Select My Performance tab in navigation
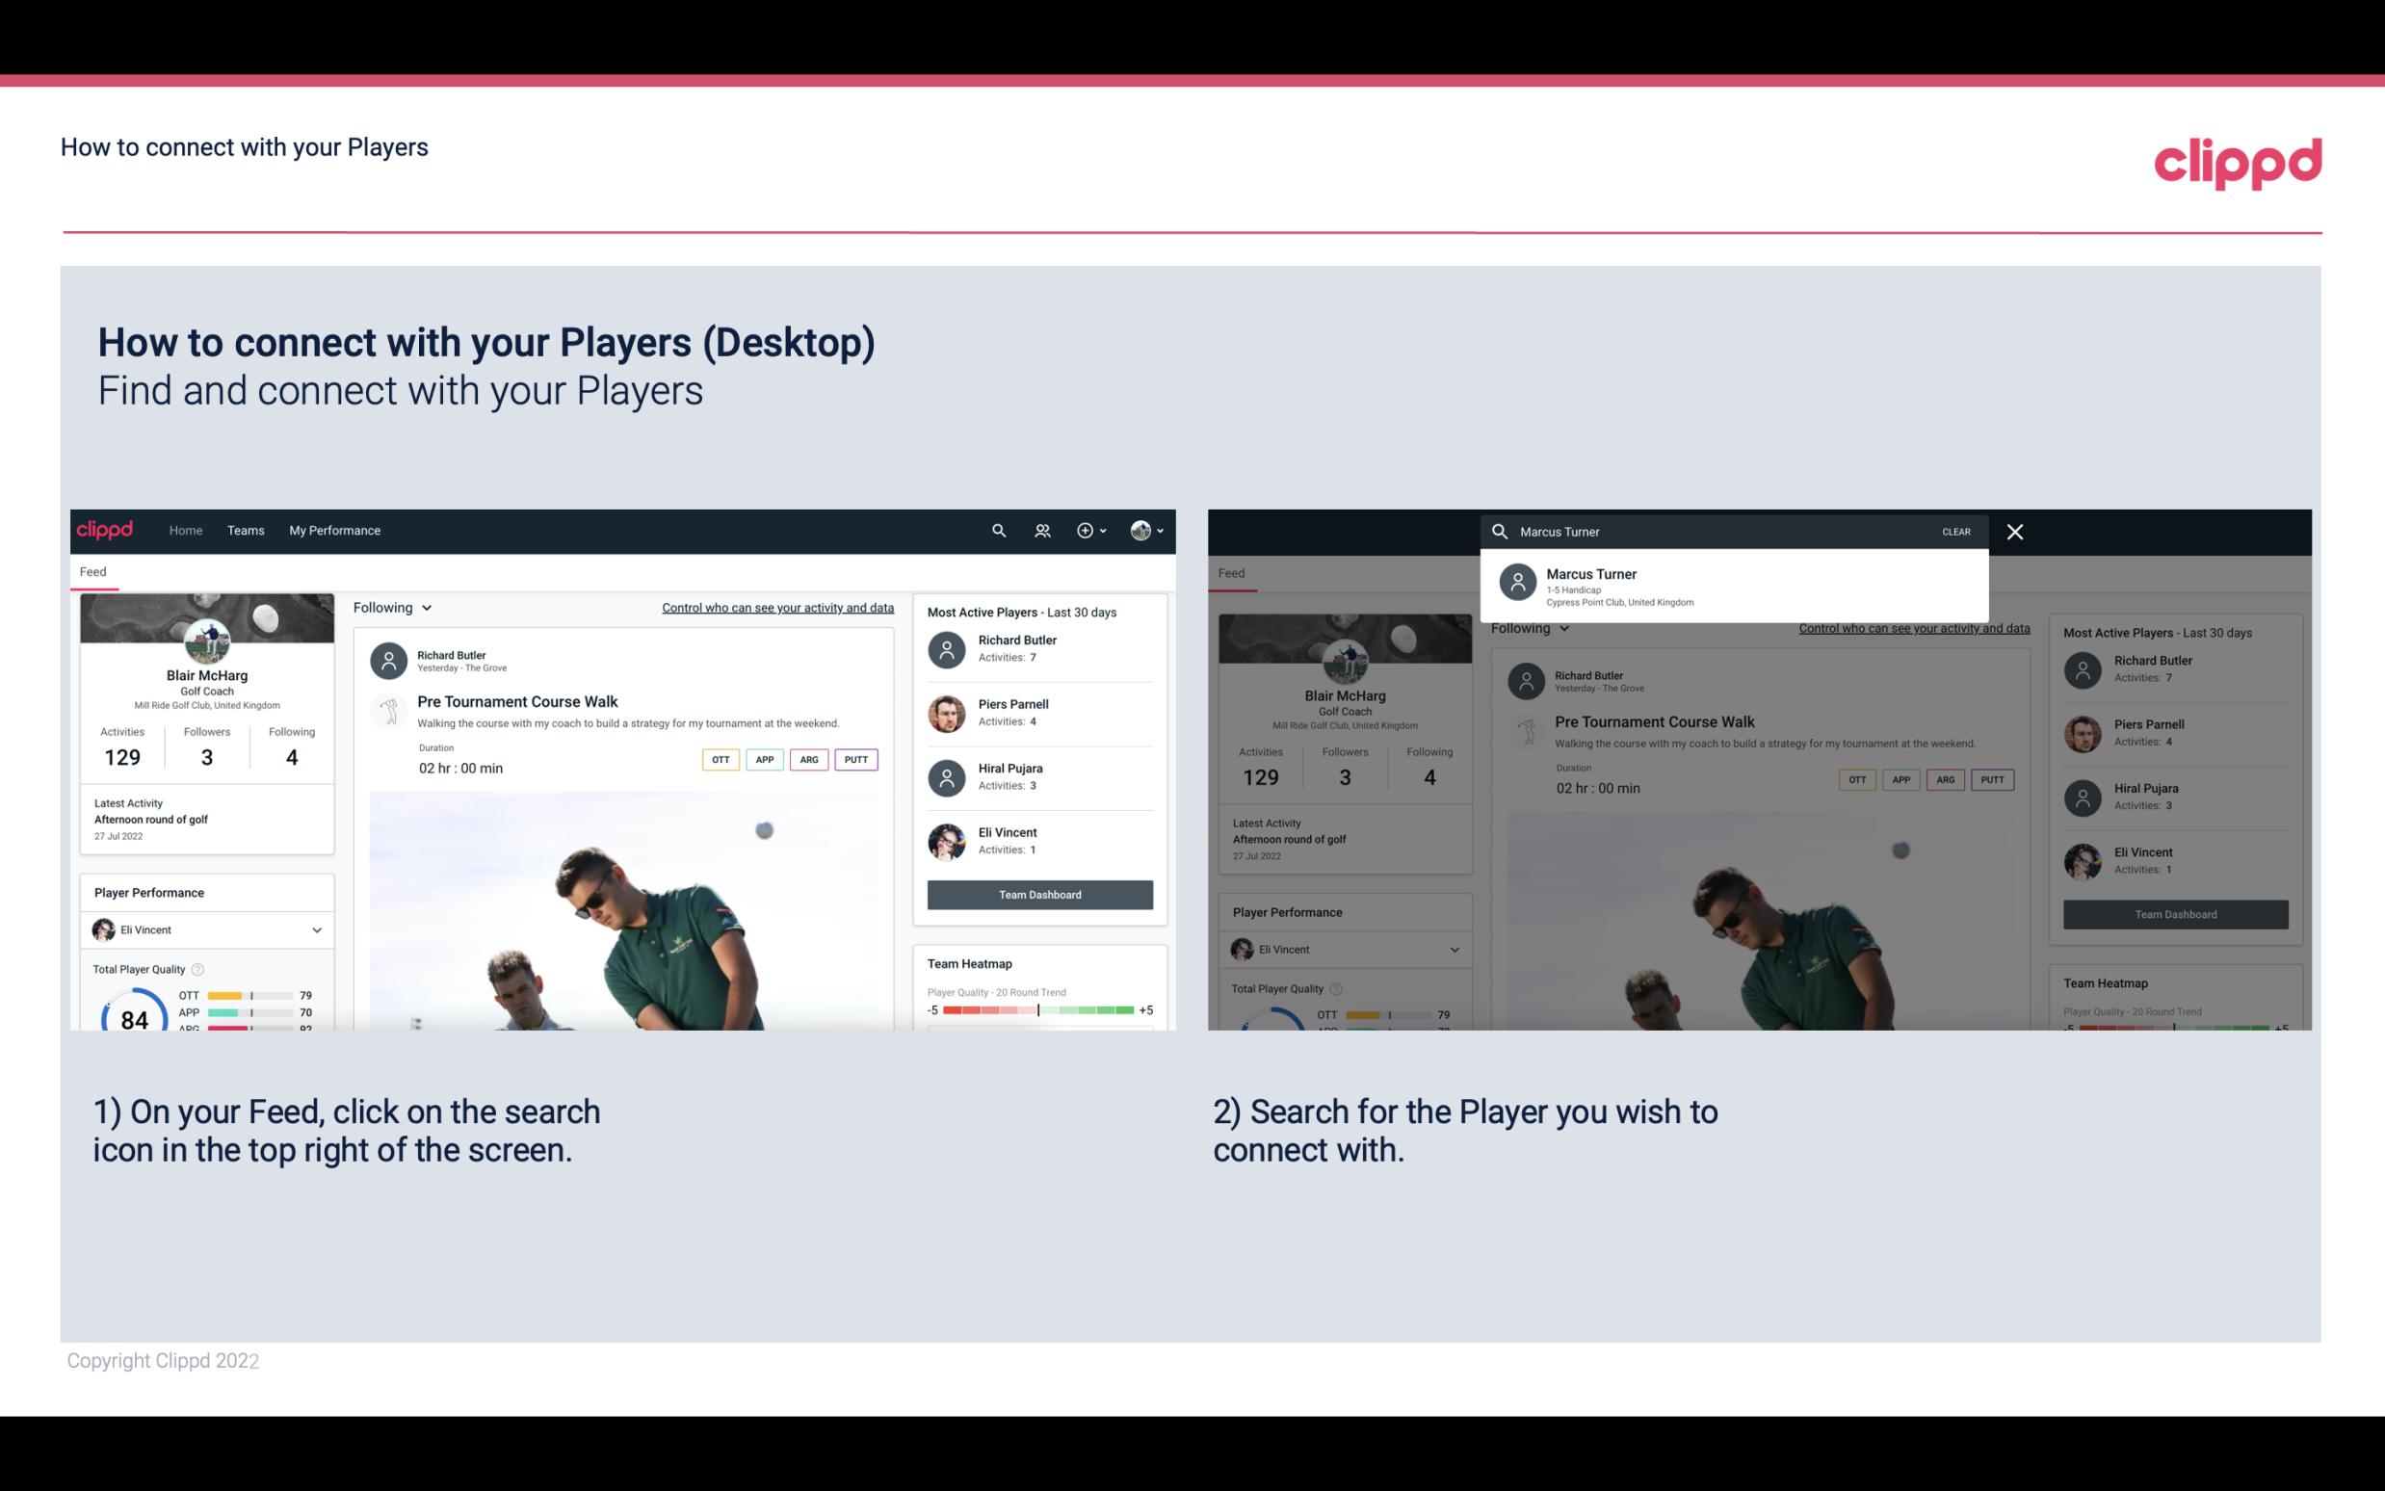 (x=335, y=529)
